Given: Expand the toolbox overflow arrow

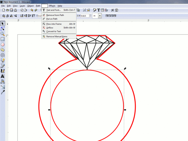Looking at the screenshot, I should click(x=8, y=24).
